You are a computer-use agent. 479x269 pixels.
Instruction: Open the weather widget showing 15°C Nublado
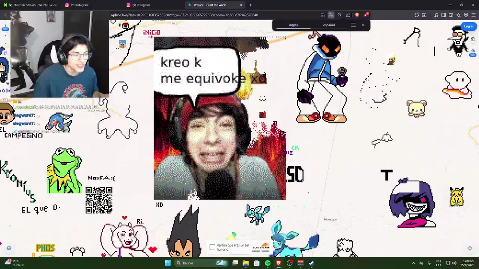pyautogui.click(x=14, y=263)
